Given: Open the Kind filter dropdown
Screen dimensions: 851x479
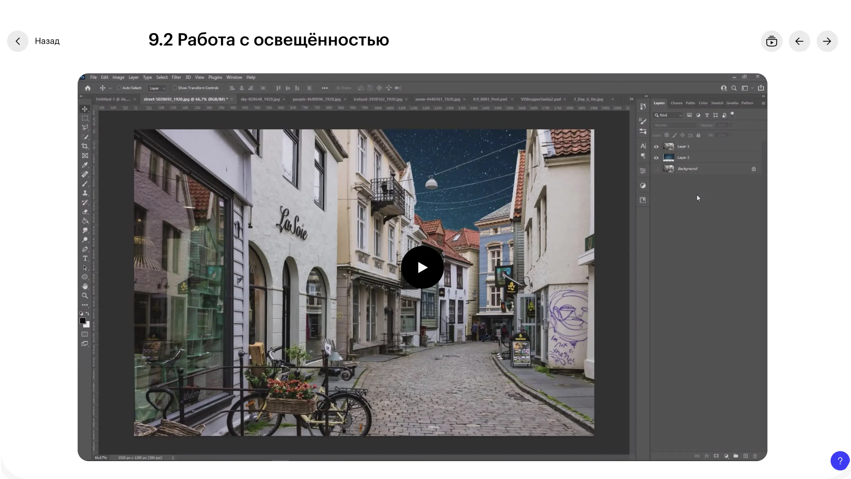Looking at the screenshot, I should tap(668, 115).
